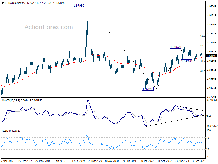This screenshot has width=218, height=164.
Task: Select the 1.42810 low price label
Action: coord(148,89)
